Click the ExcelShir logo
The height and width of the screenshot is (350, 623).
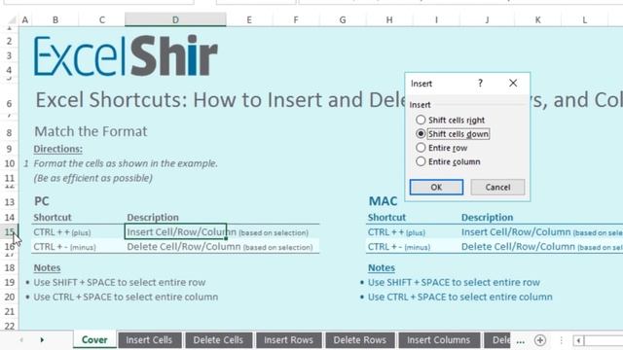(x=126, y=55)
